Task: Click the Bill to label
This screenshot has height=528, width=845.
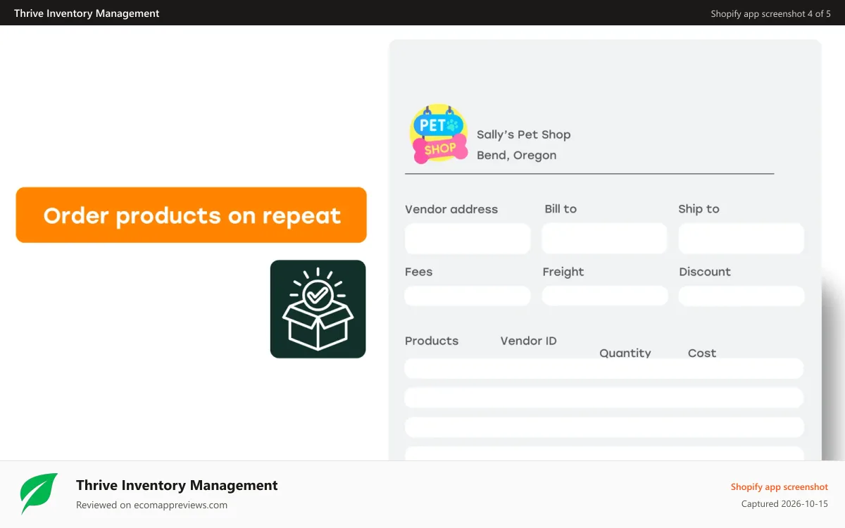Action: click(x=561, y=209)
